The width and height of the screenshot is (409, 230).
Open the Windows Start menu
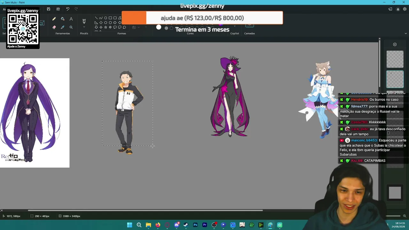[x=129, y=225]
